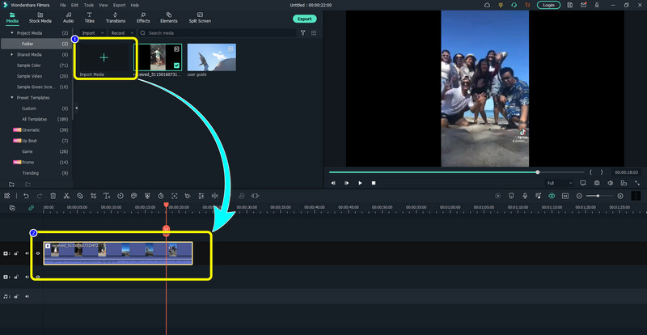Select the user guide media thumbnail
The image size is (647, 335).
211,58
